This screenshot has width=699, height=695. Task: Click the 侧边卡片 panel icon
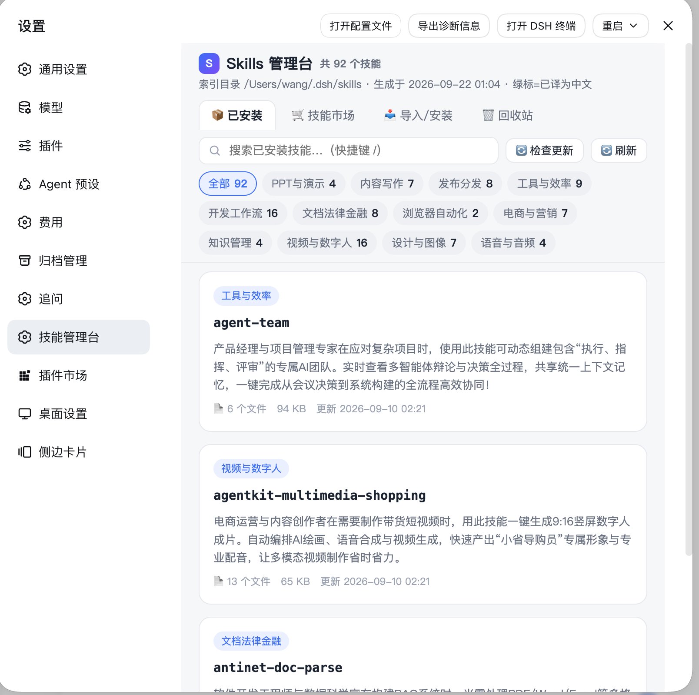[x=25, y=452]
